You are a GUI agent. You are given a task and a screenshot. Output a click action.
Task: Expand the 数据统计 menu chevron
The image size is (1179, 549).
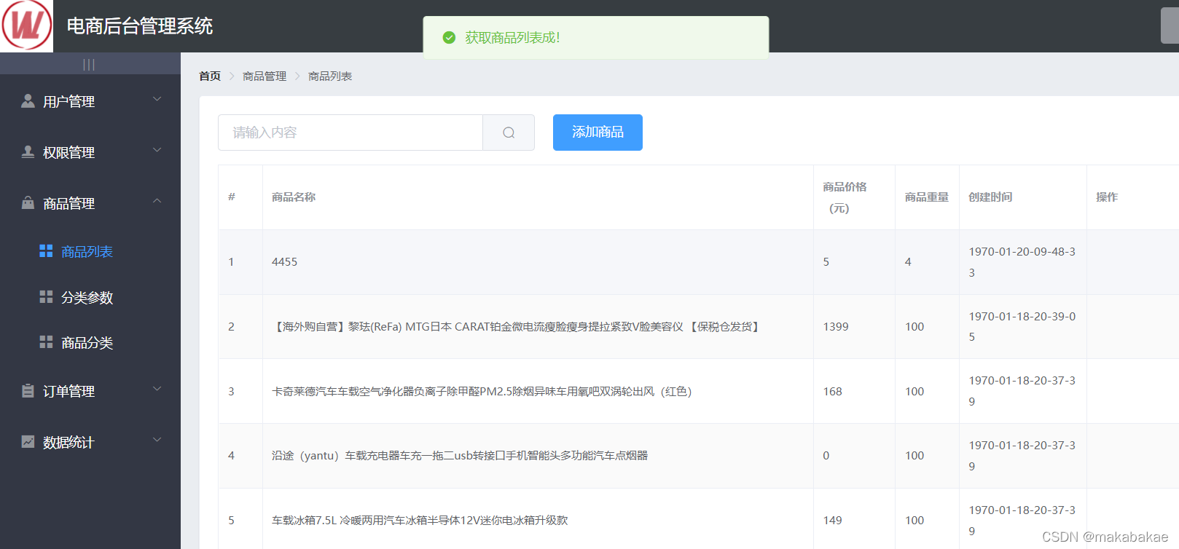coord(157,441)
